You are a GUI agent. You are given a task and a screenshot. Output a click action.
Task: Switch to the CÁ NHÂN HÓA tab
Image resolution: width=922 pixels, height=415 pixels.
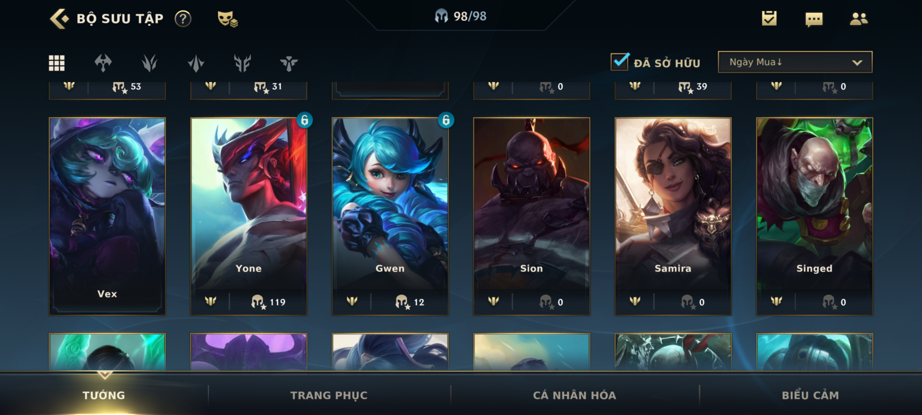575,395
